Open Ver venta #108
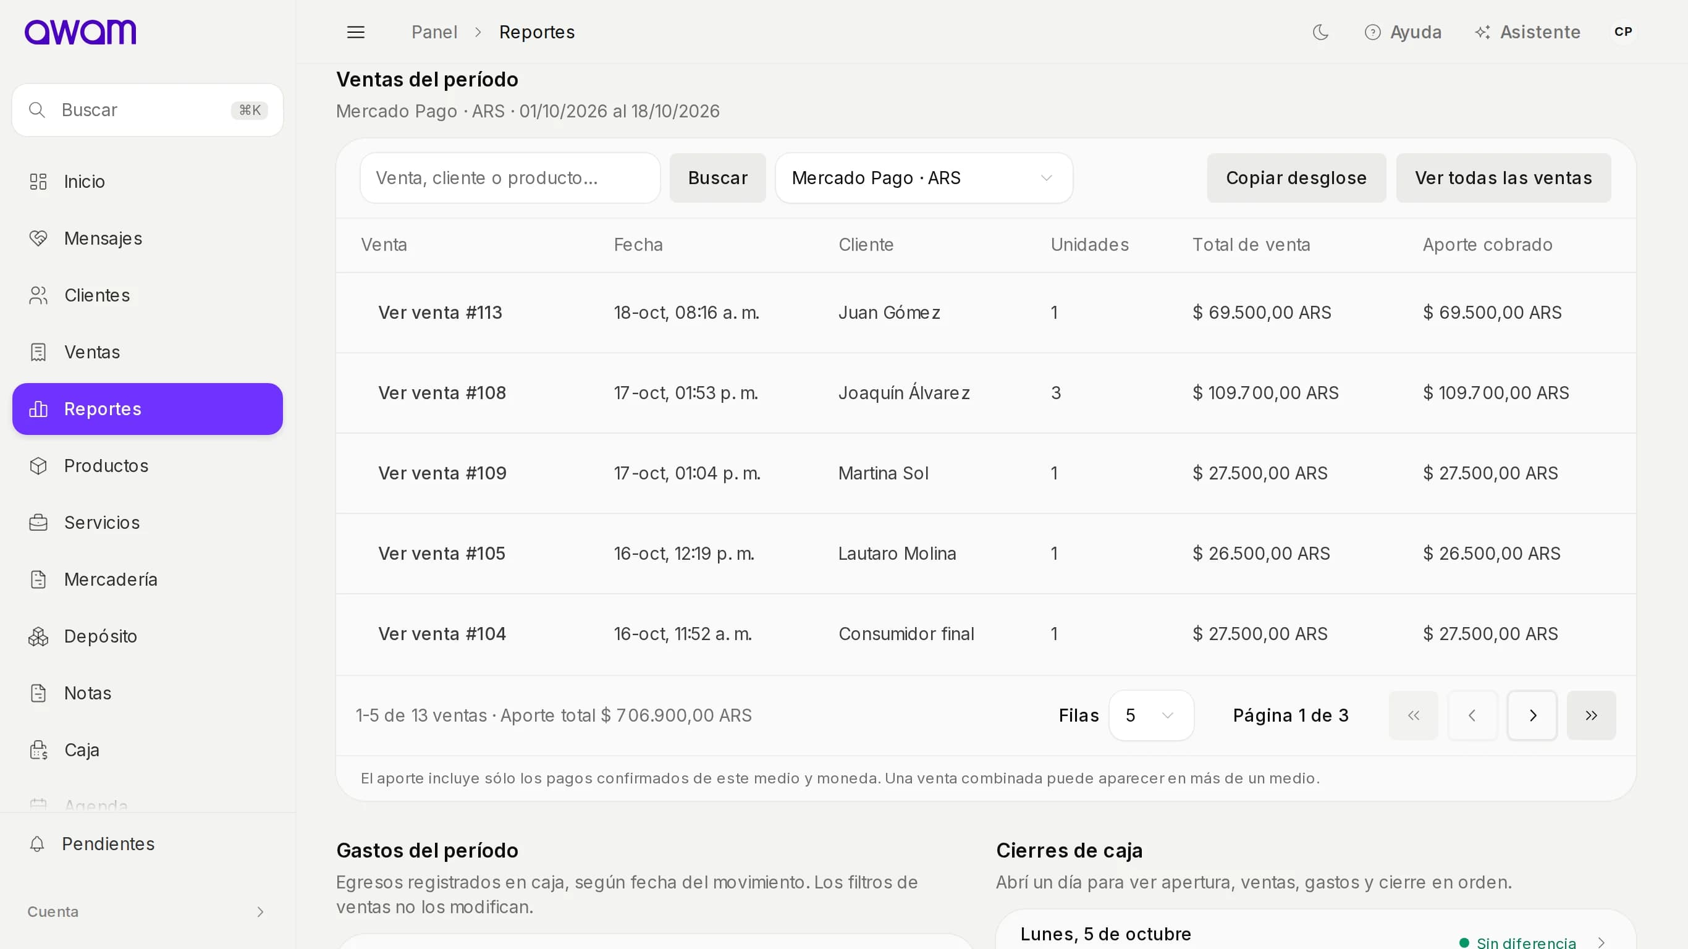Screen dimensions: 1688x949 click(x=442, y=393)
